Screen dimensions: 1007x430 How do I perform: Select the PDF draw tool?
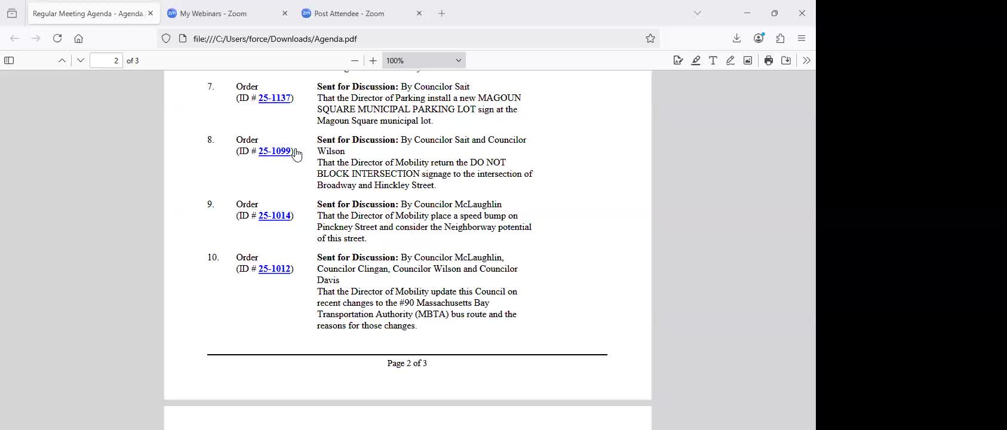[730, 60]
